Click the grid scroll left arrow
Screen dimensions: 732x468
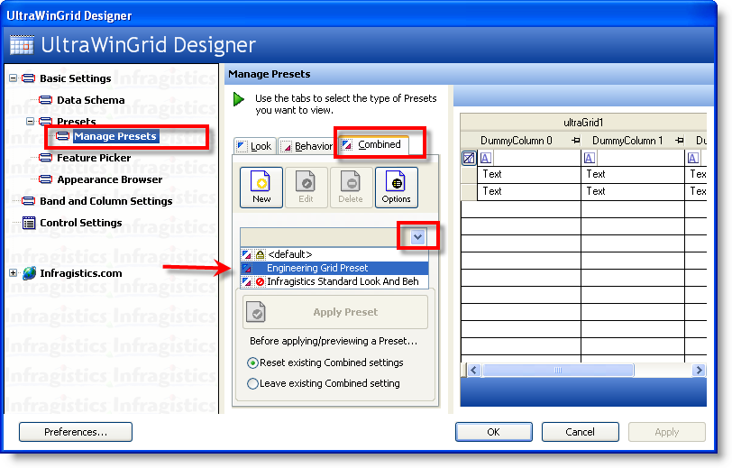click(474, 371)
